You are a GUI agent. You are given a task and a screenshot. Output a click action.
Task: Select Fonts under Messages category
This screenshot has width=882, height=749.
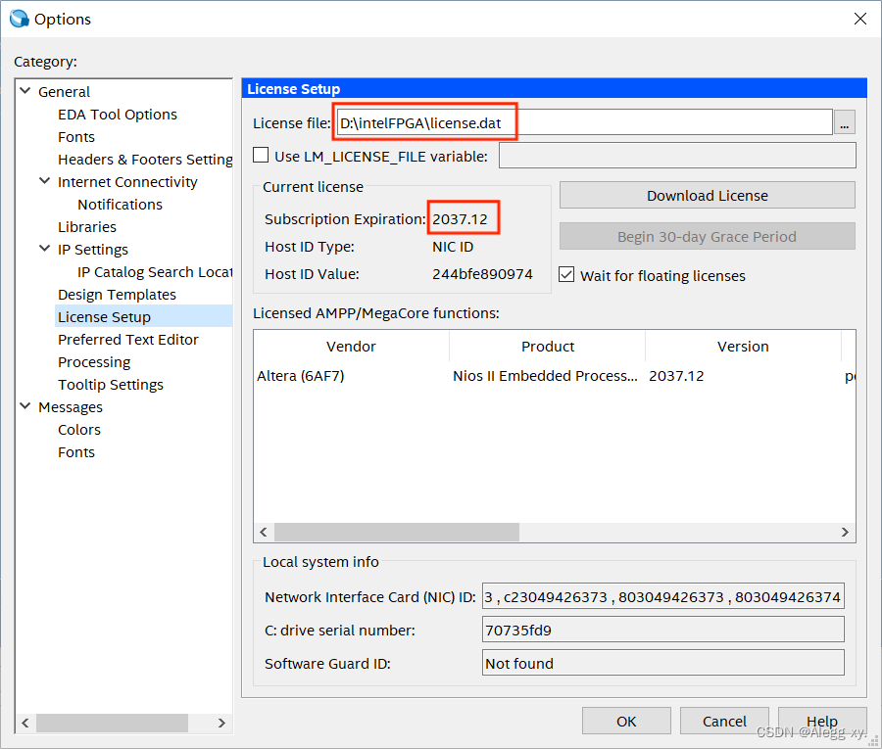pos(76,451)
